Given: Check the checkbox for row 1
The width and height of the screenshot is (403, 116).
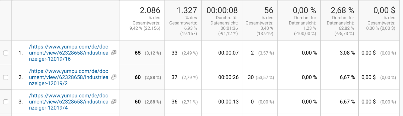Looking at the screenshot, I should click(x=5, y=53).
